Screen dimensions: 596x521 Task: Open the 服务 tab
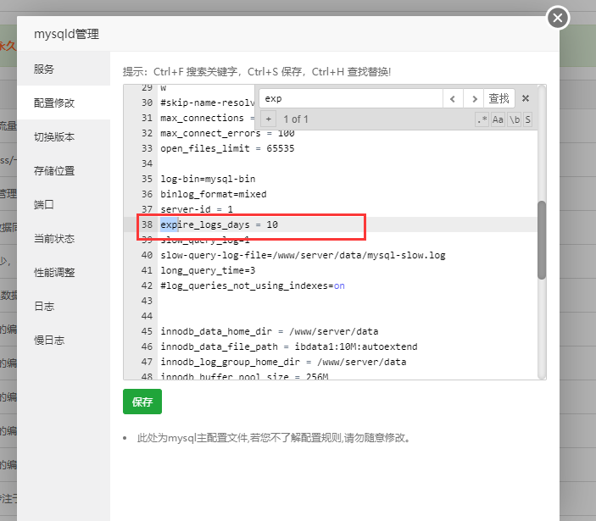pyautogui.click(x=44, y=69)
